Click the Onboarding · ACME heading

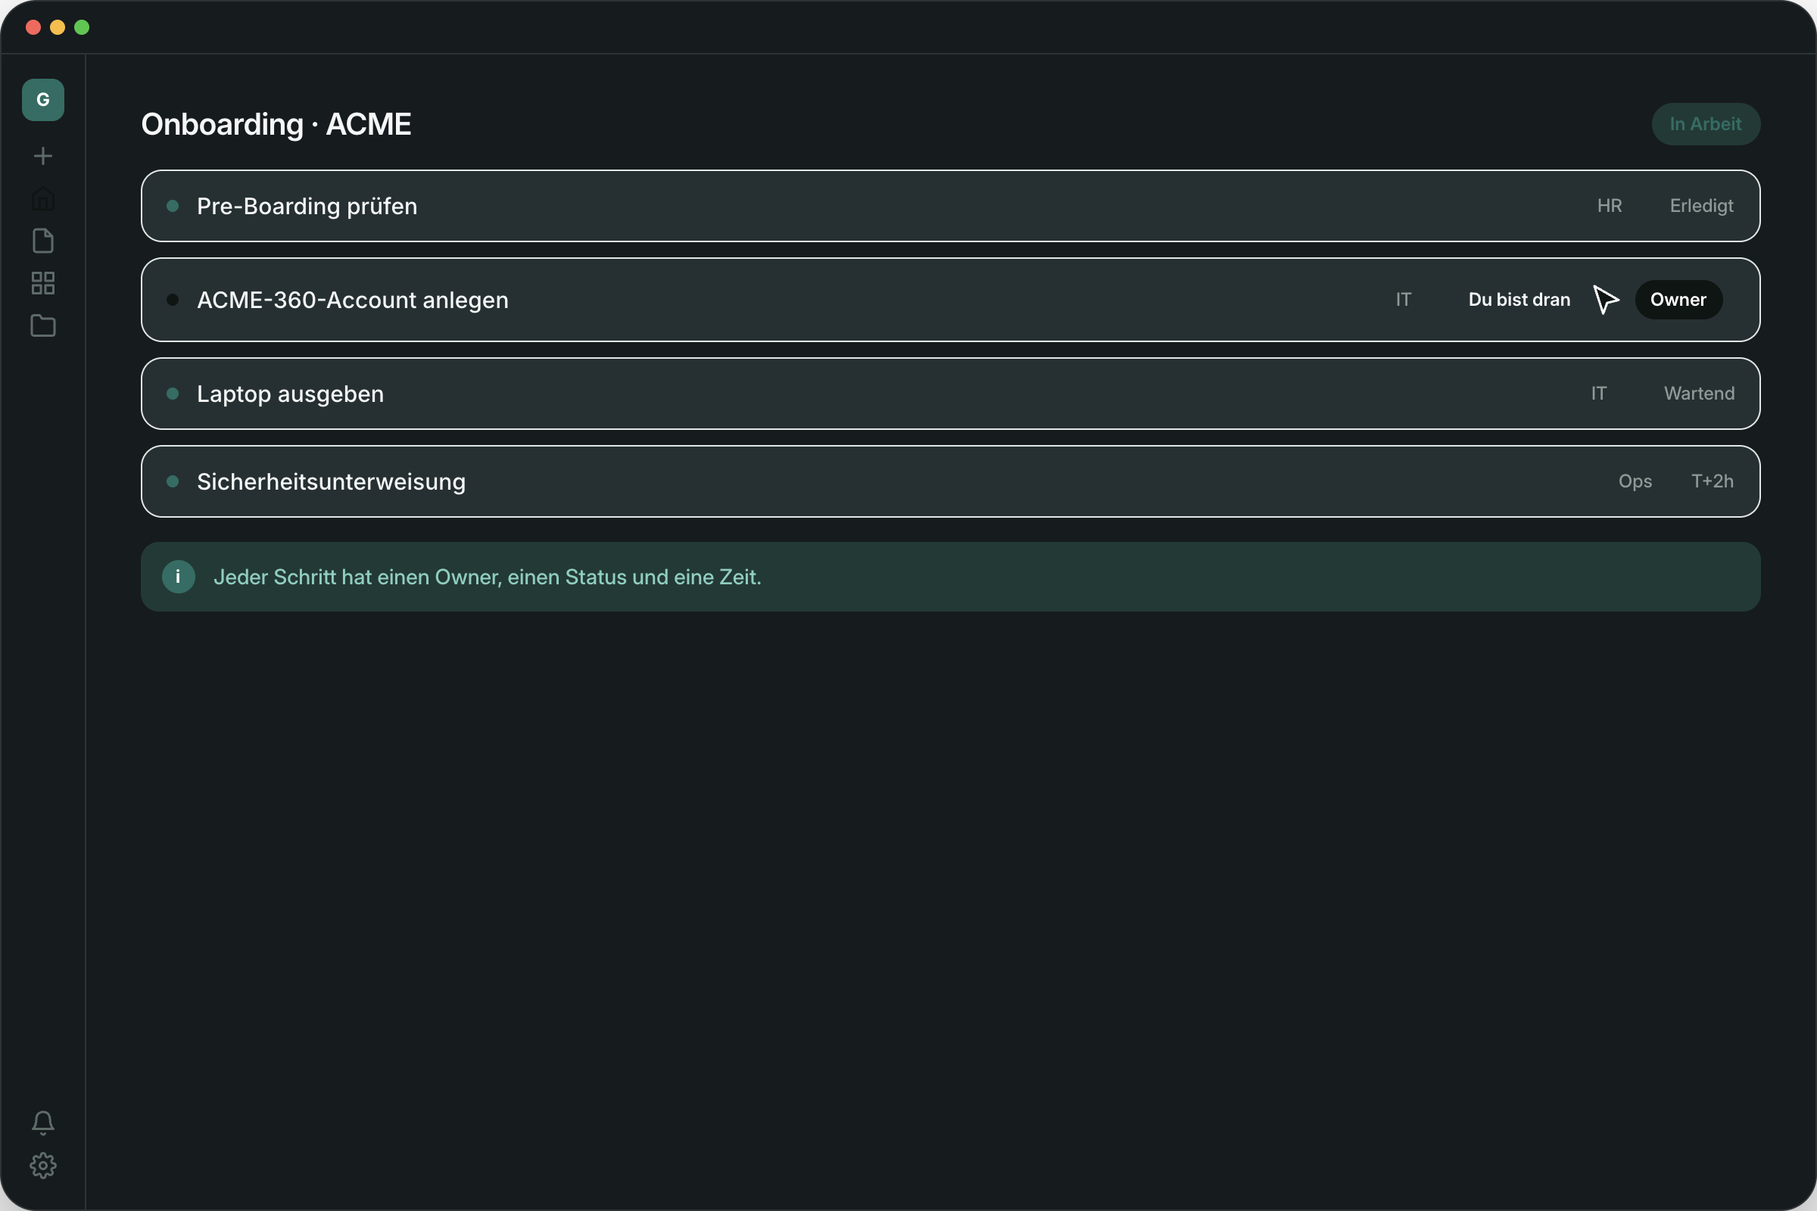(x=276, y=124)
